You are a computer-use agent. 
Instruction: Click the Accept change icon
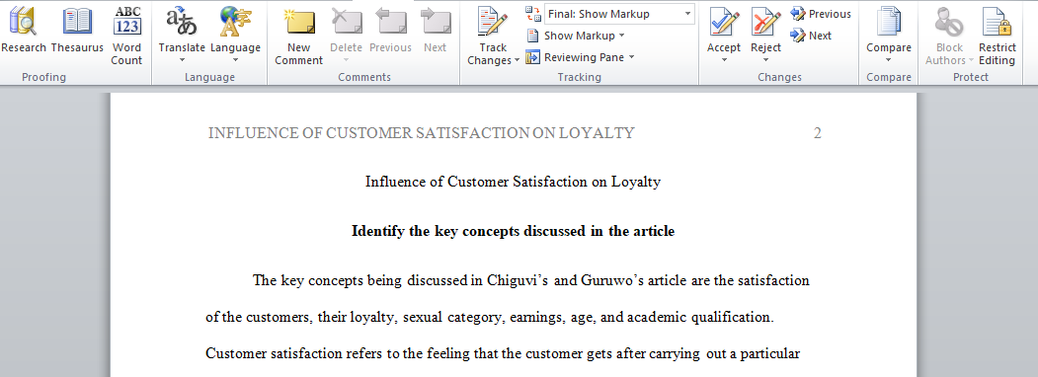(x=724, y=21)
